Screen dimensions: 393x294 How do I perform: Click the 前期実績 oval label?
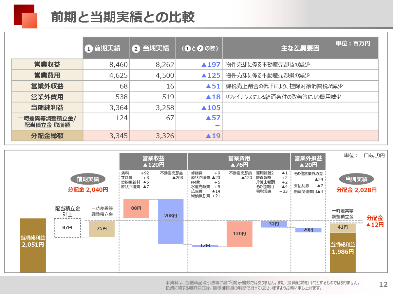click(88, 179)
